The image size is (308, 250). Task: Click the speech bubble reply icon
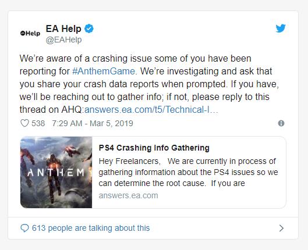pos(24,228)
